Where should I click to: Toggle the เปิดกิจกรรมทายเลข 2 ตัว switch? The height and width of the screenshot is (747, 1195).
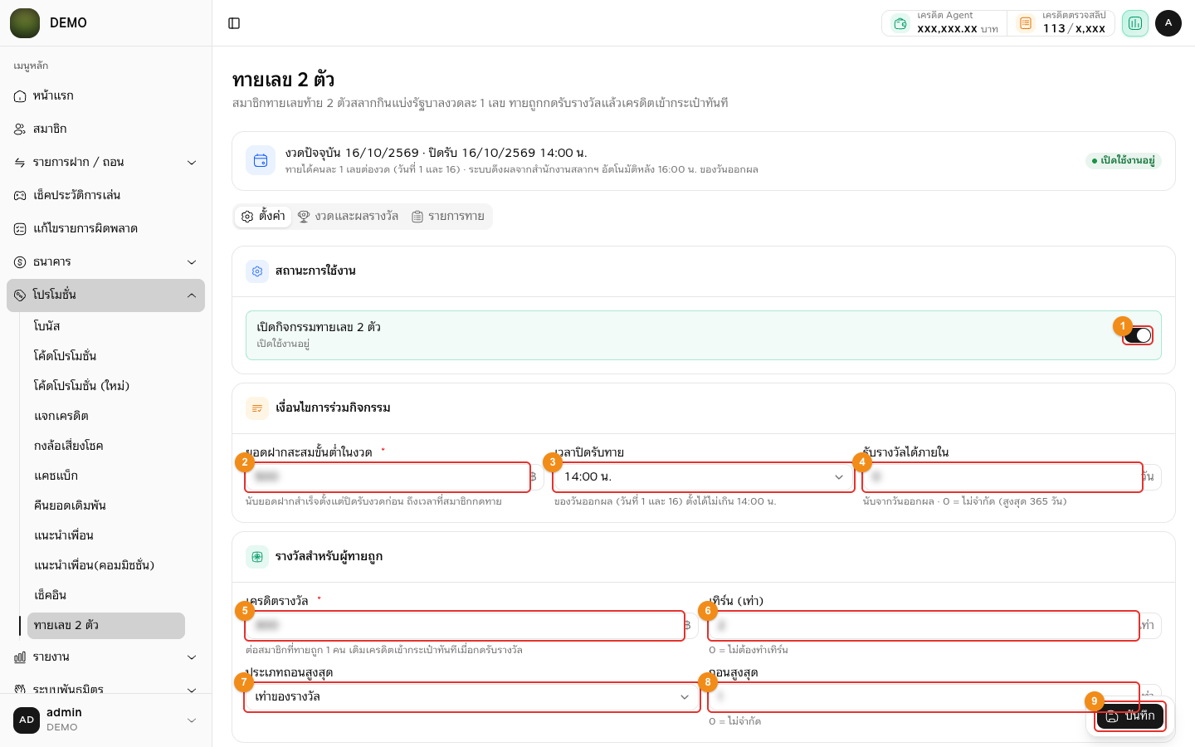(1138, 335)
